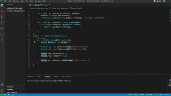The width and height of the screenshot is (171, 96).
Task: Open the Run menu
Action: [x=32, y=1]
